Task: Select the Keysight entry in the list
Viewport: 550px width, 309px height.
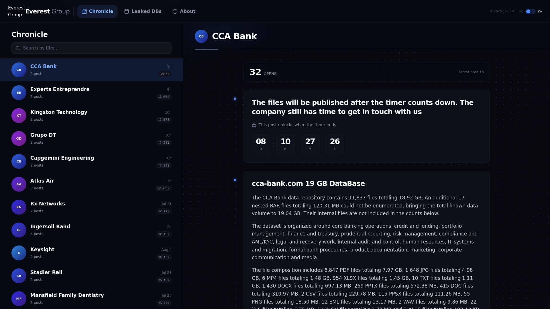Action: pos(91,253)
